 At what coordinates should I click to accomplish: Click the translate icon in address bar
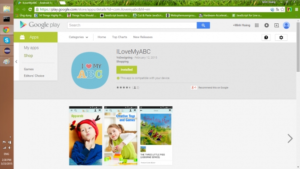point(277,9)
